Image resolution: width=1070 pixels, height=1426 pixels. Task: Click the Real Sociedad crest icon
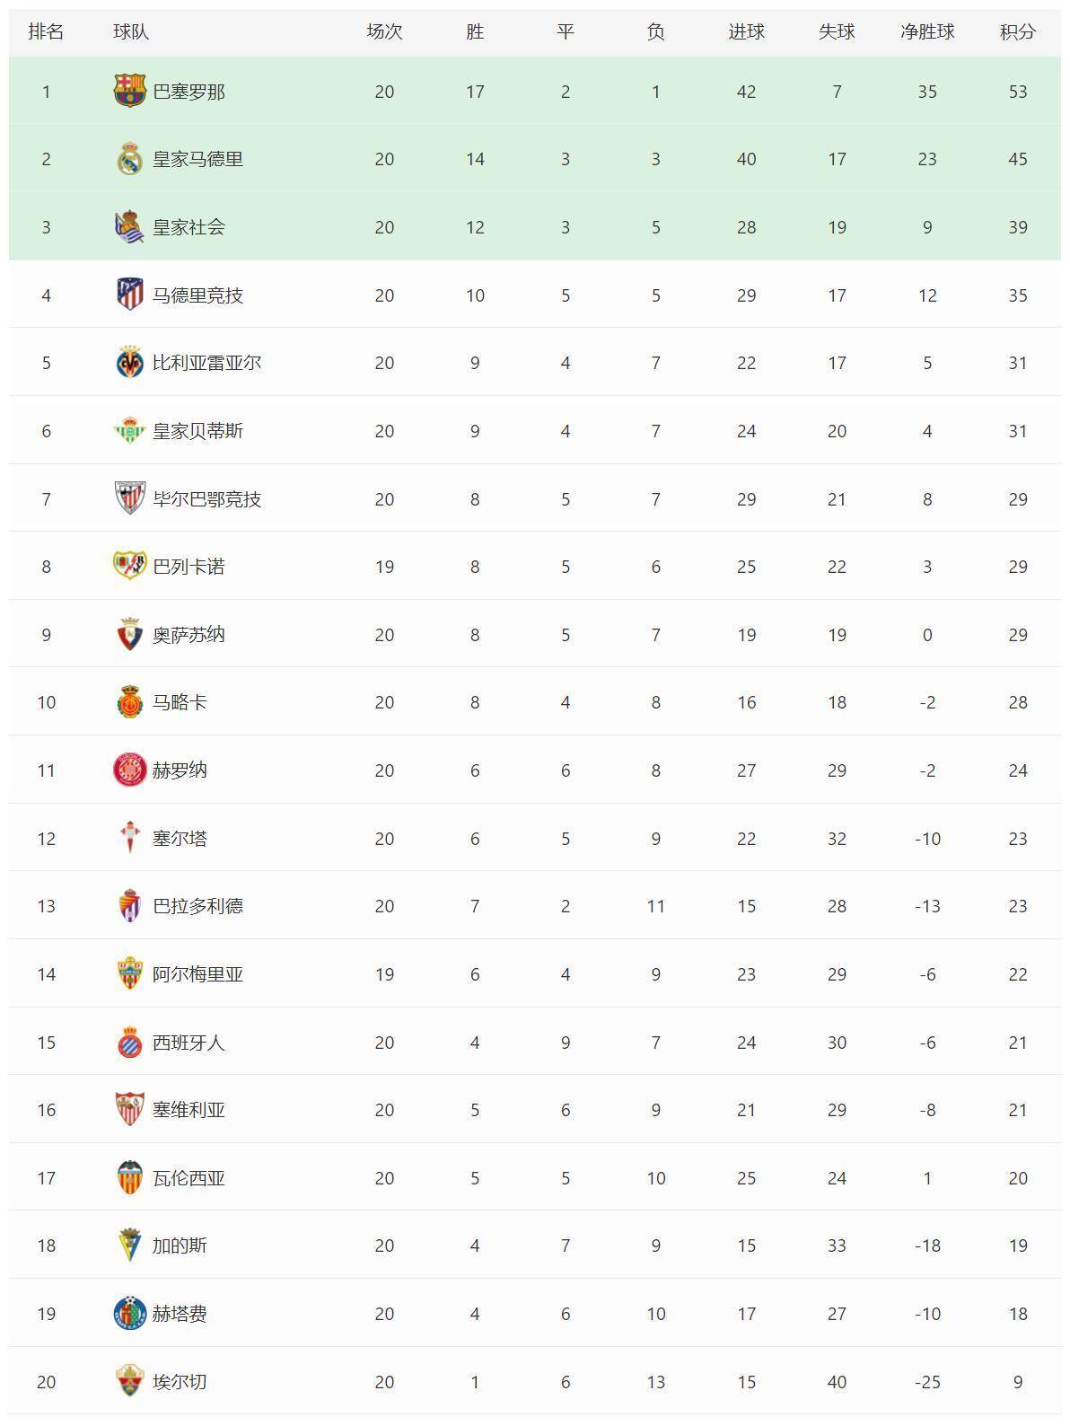[130, 227]
